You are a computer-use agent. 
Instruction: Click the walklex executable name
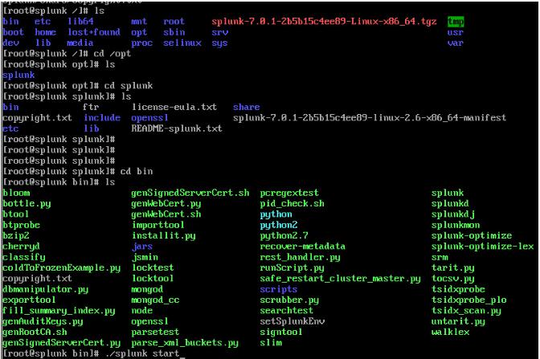pyautogui.click(x=450, y=332)
